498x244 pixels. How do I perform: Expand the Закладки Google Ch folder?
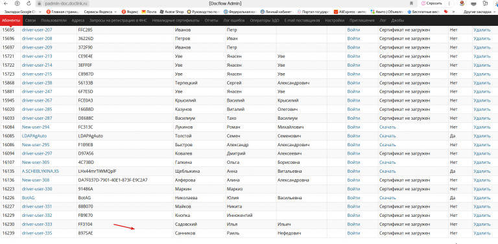point(22,12)
